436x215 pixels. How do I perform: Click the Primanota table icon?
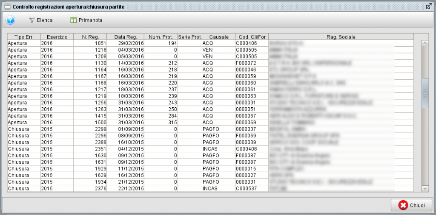pyautogui.click(x=73, y=20)
